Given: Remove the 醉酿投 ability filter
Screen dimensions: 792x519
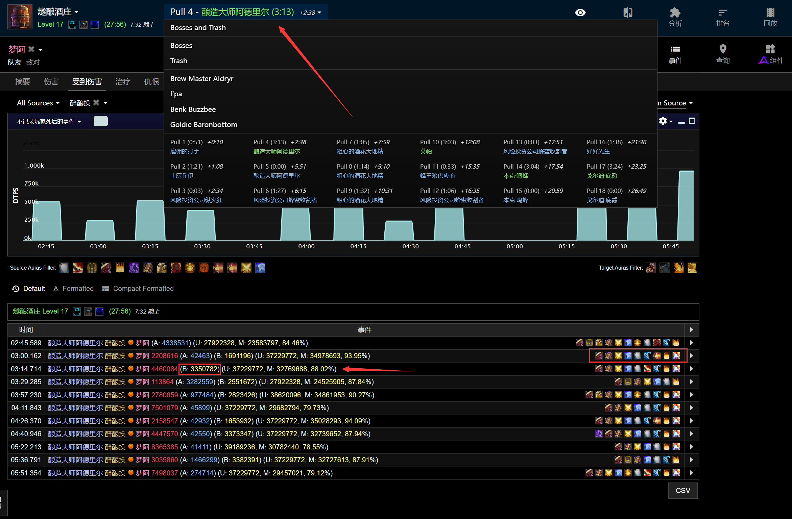Looking at the screenshot, I should (x=97, y=103).
